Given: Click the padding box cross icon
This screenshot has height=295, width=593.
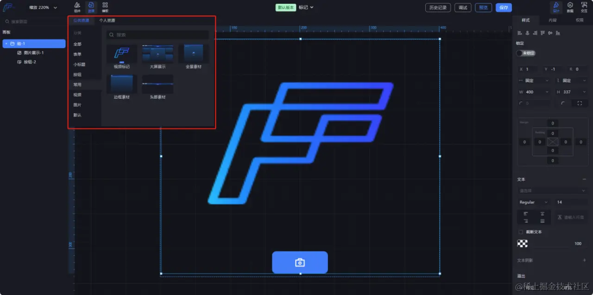Looking at the screenshot, I should tap(553, 142).
